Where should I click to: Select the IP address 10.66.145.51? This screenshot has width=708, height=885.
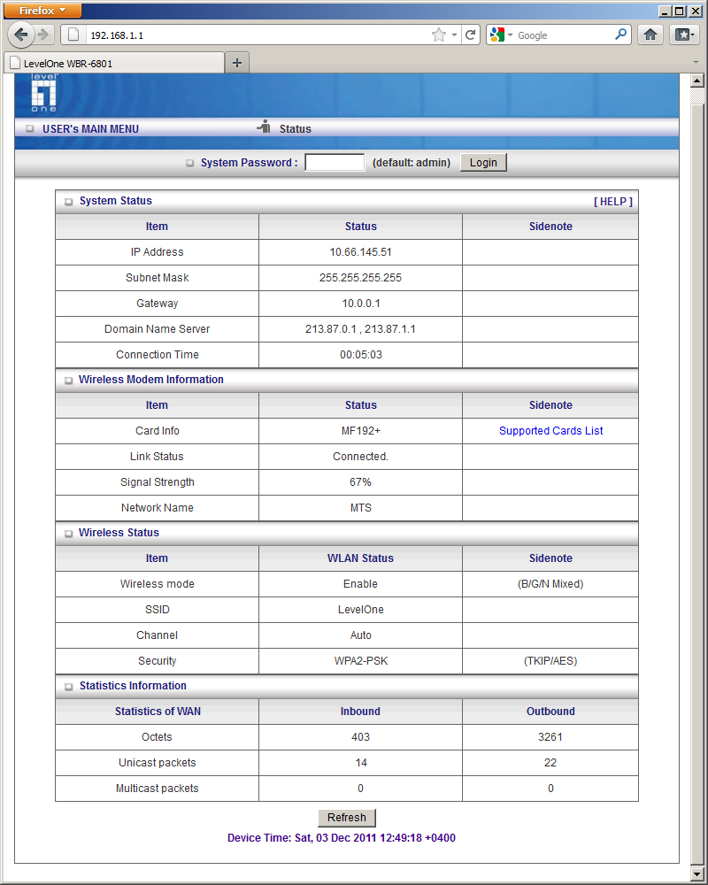[x=361, y=251]
